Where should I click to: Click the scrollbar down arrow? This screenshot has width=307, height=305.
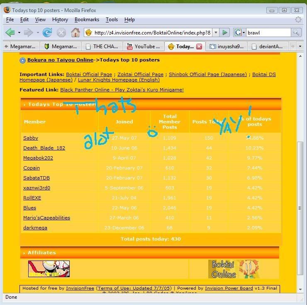[300, 289]
